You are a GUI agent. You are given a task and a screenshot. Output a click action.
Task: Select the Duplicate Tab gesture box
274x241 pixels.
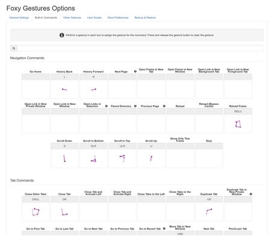click(x=209, y=208)
